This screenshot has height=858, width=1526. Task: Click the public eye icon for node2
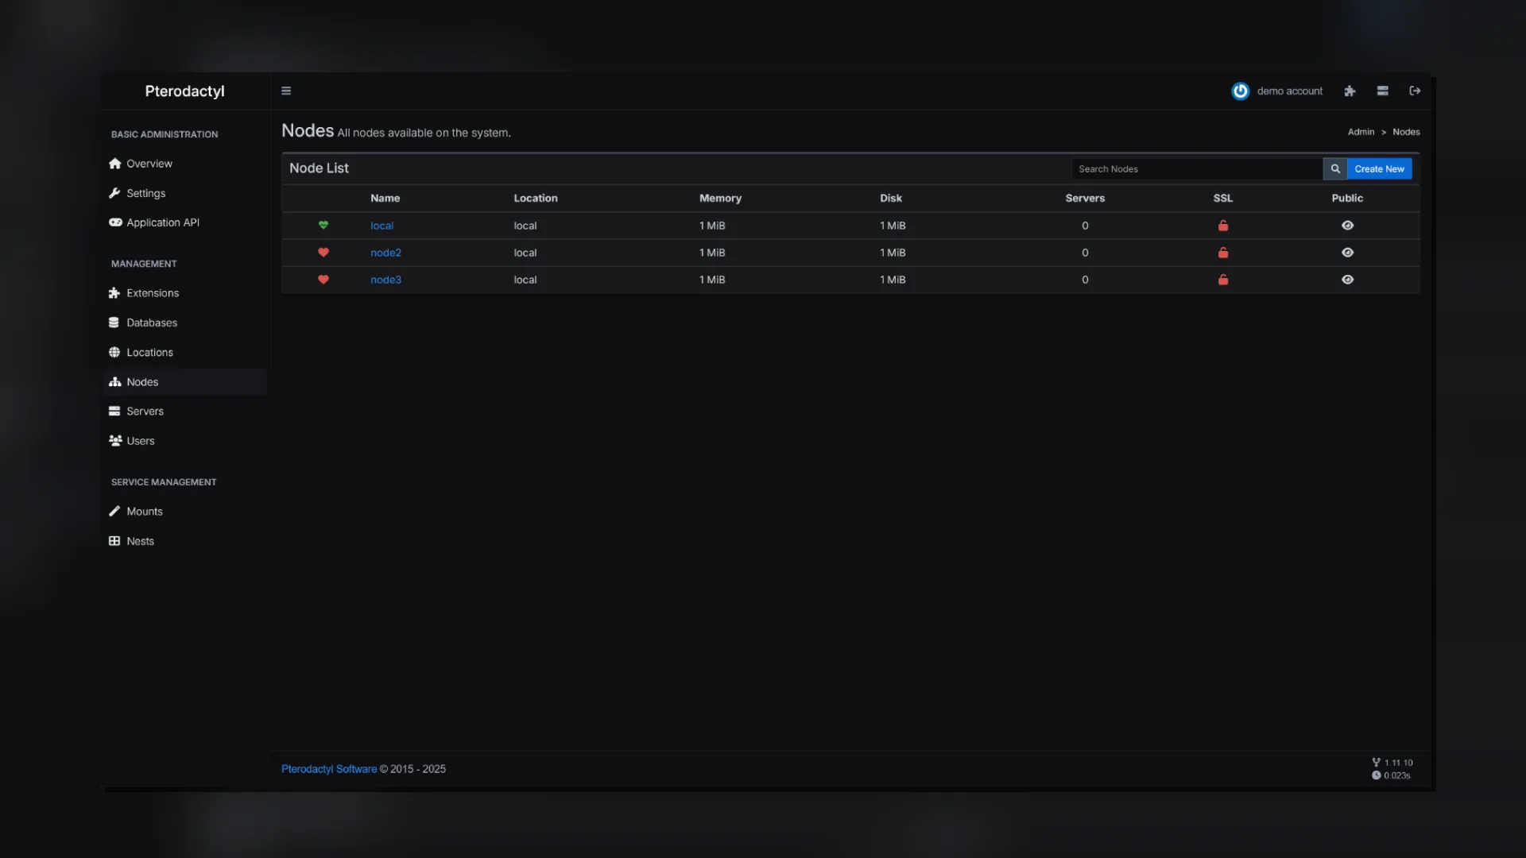point(1347,253)
